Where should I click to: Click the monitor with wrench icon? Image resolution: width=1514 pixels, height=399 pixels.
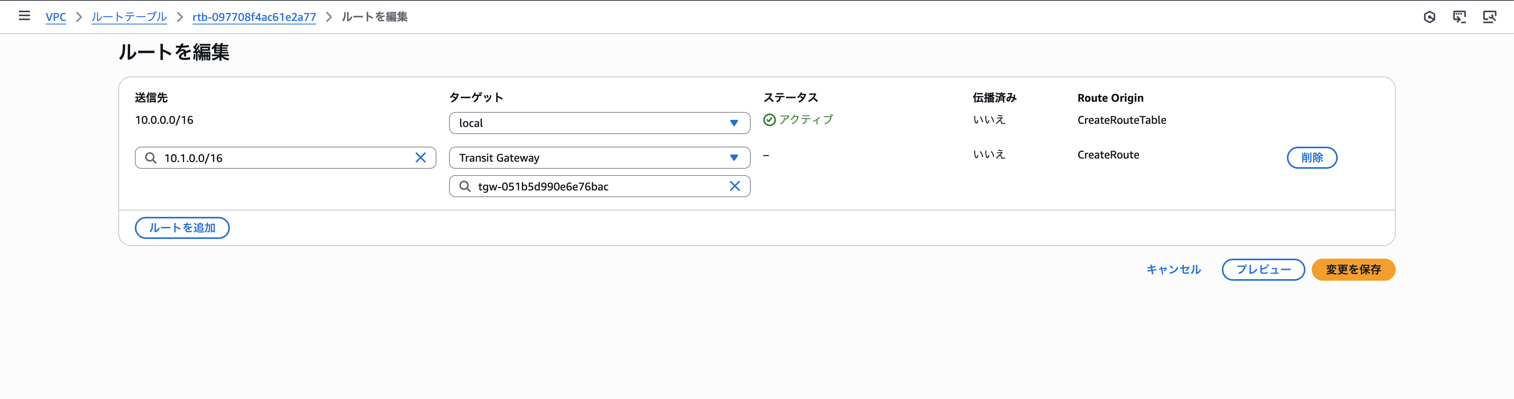click(1489, 17)
